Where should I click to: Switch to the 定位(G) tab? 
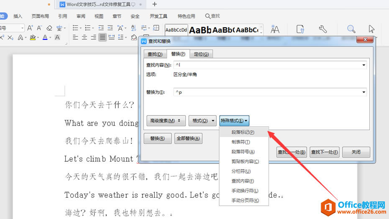click(x=201, y=54)
